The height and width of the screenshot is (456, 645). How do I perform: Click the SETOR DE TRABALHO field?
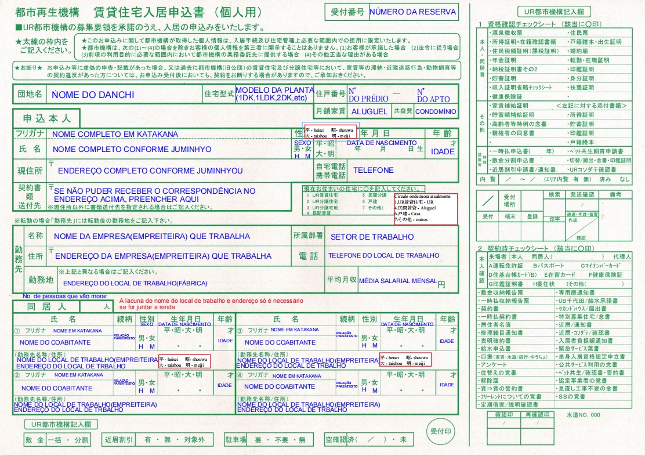372,237
